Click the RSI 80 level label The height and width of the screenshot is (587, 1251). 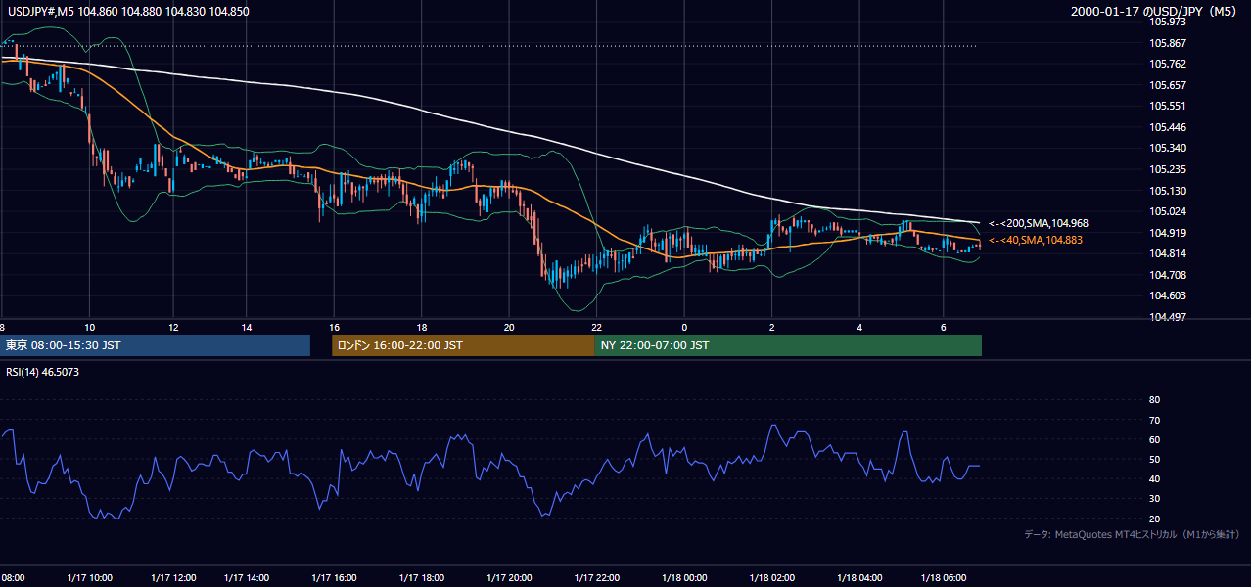[x=1154, y=400]
